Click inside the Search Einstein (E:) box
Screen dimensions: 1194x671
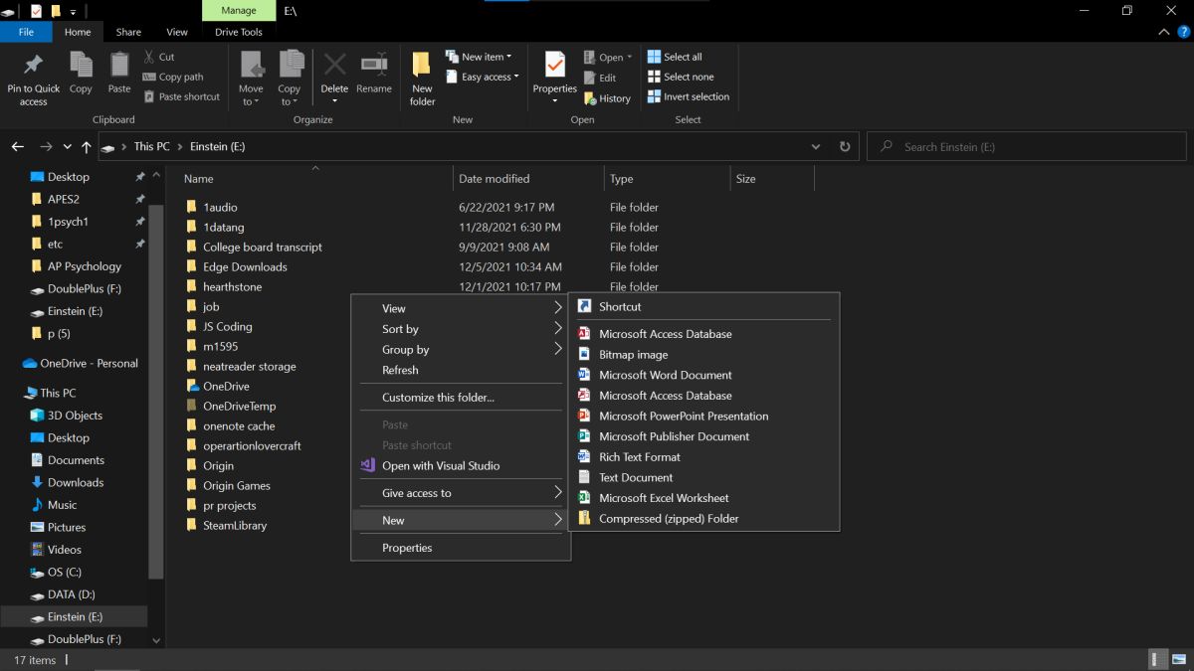[x=1025, y=146]
